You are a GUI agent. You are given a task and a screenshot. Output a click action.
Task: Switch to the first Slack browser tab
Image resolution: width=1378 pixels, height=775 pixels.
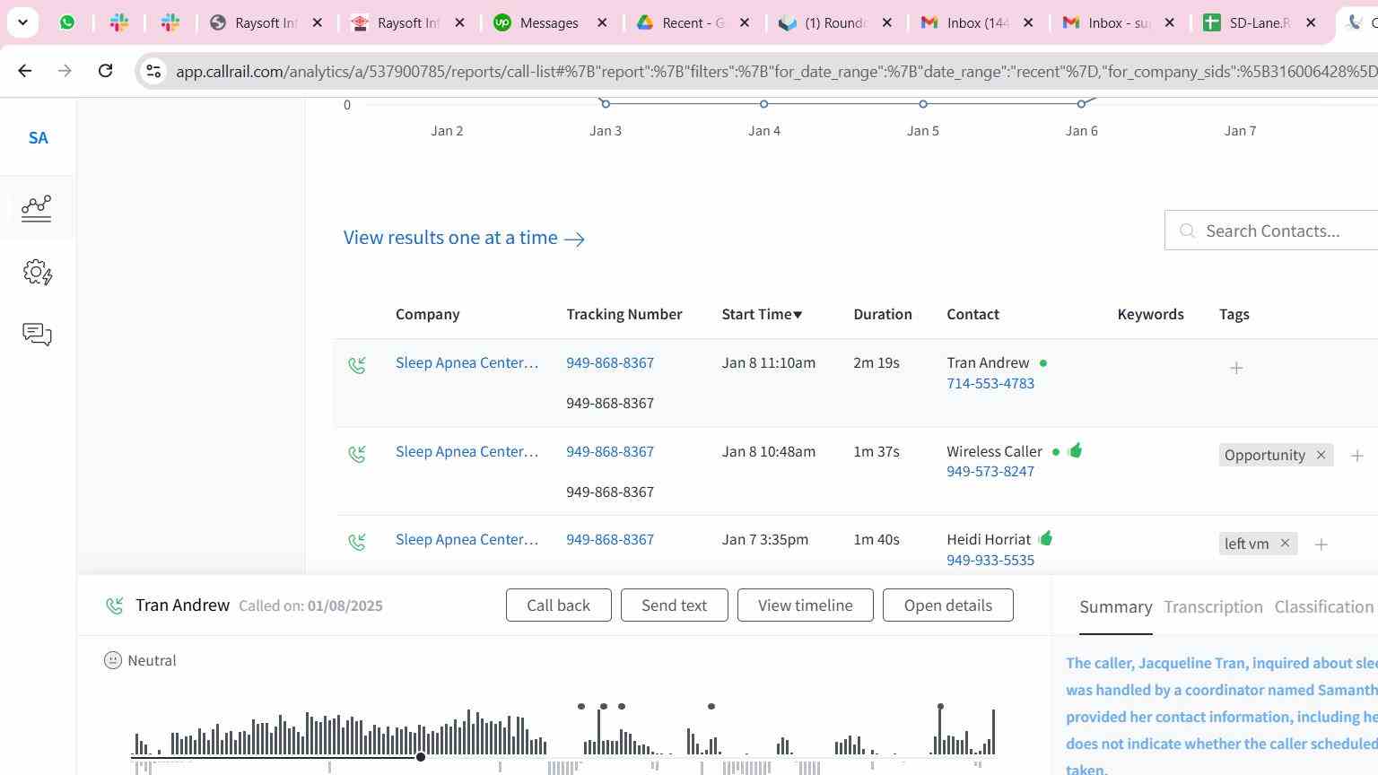coord(119,22)
